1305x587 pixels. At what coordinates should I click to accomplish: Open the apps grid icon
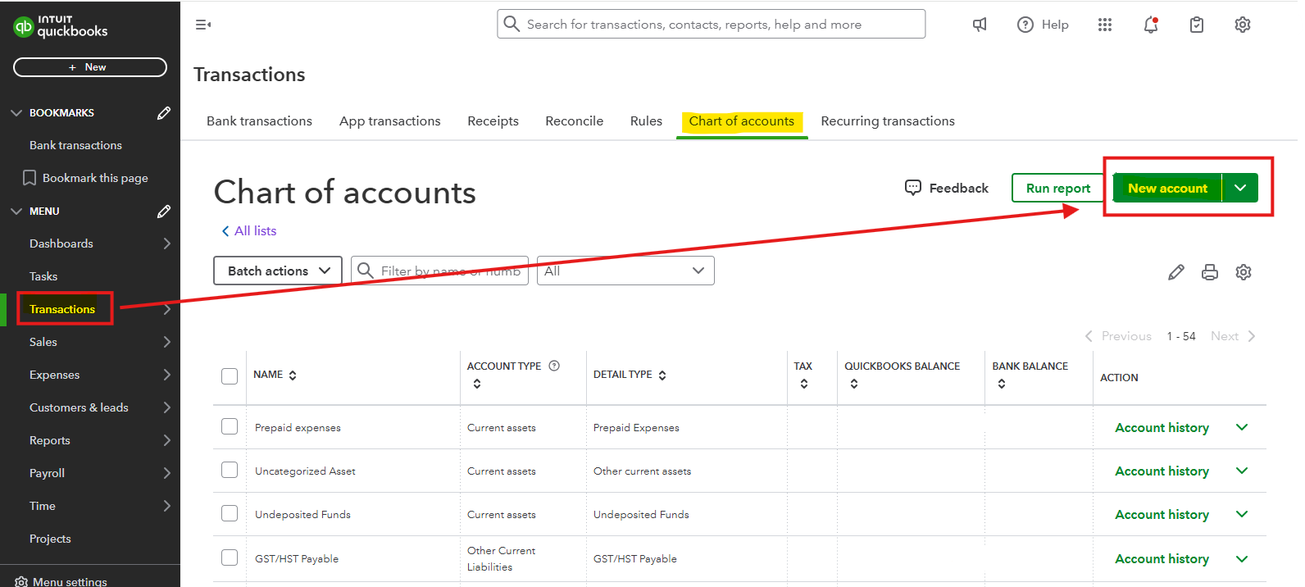[x=1105, y=25]
